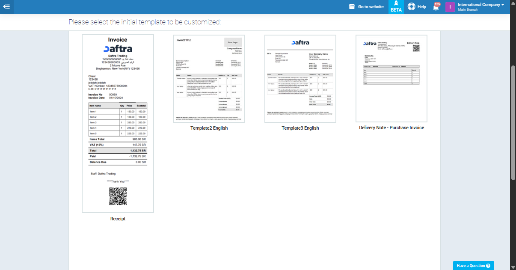
Task: Click the store icon beside Go to website
Action: [x=352, y=7]
